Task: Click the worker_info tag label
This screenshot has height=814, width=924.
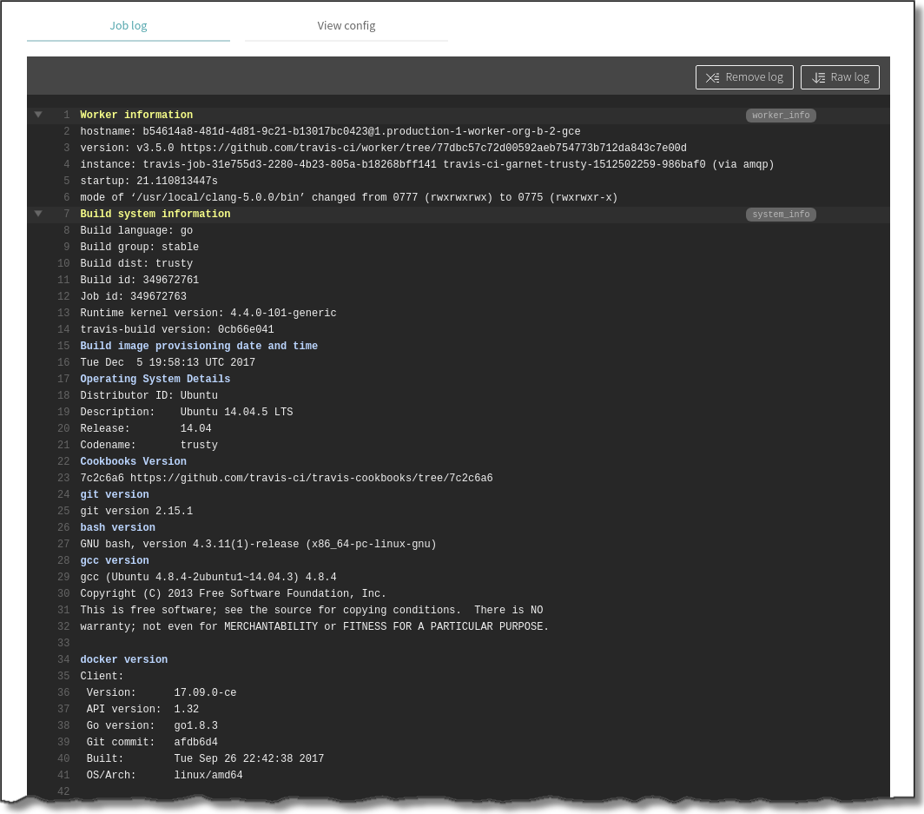Action: [x=781, y=116]
